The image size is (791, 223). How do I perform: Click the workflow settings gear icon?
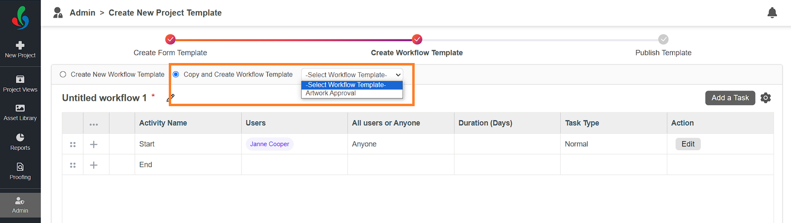click(766, 98)
